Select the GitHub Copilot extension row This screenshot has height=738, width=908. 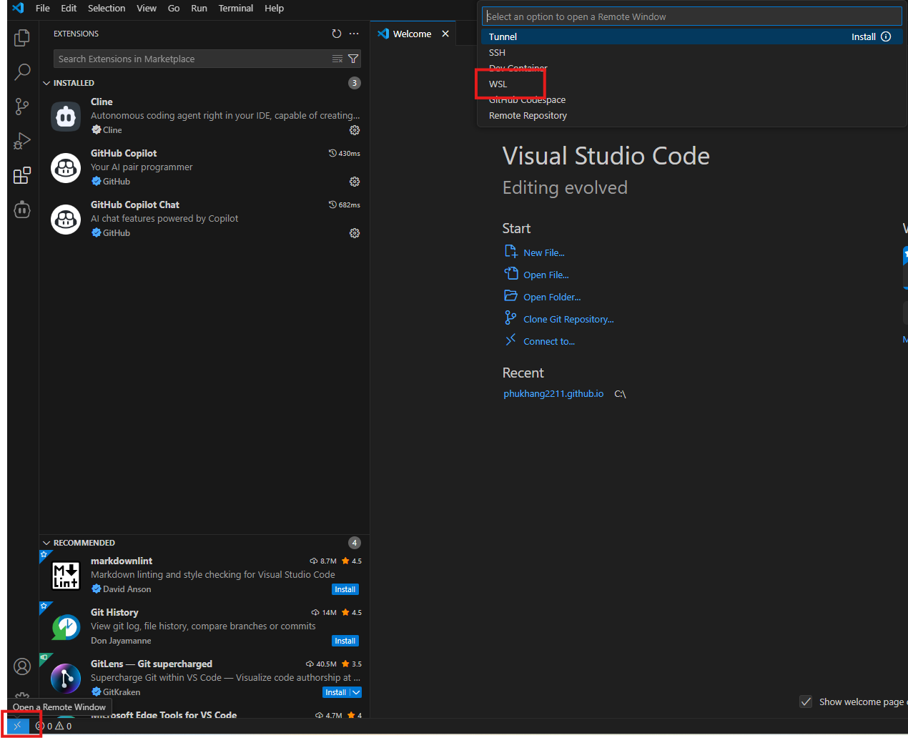pyautogui.click(x=204, y=167)
